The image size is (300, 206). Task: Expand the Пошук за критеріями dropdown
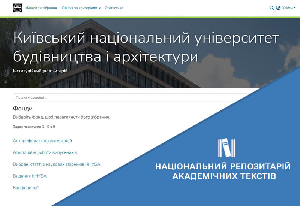tap(81, 8)
